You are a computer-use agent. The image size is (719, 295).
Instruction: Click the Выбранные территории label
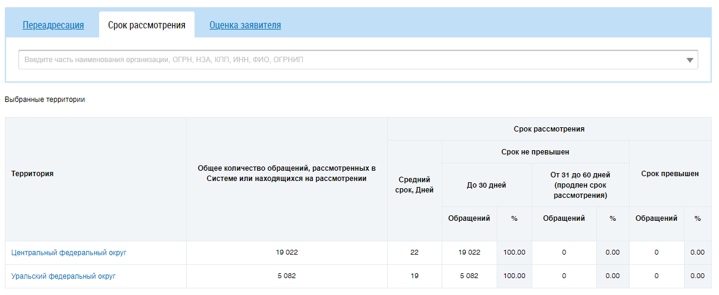point(45,100)
